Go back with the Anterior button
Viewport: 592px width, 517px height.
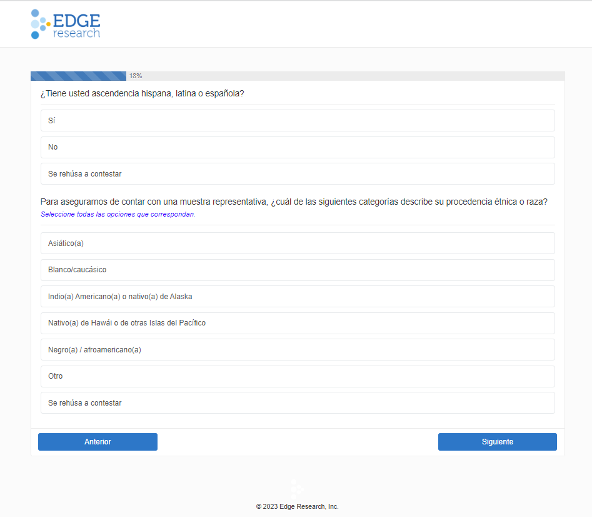[98, 442]
